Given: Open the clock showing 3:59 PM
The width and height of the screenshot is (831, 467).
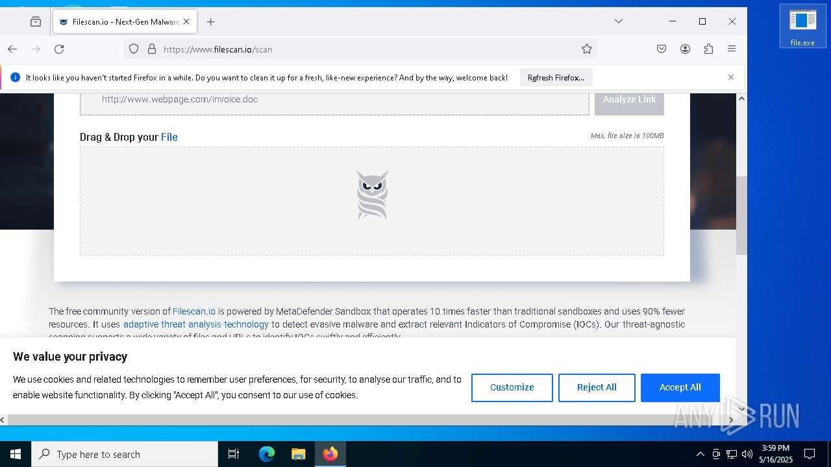Looking at the screenshot, I should point(776,454).
